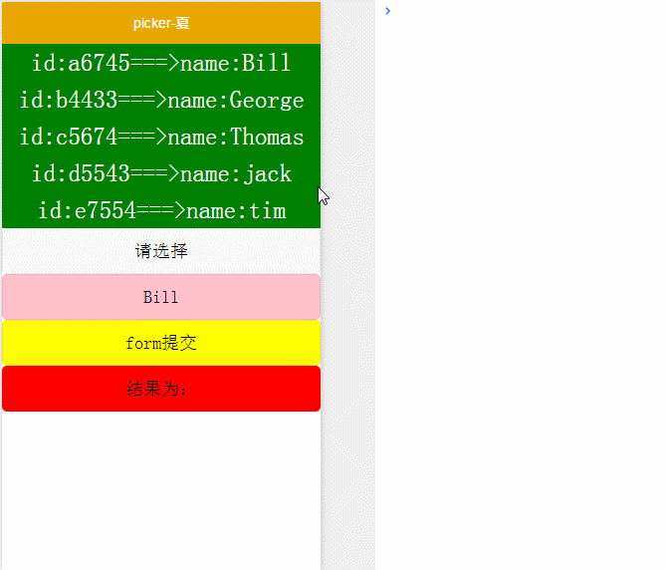Click the id:e7554 text
The width and height of the screenshot is (665, 570).
(87, 211)
